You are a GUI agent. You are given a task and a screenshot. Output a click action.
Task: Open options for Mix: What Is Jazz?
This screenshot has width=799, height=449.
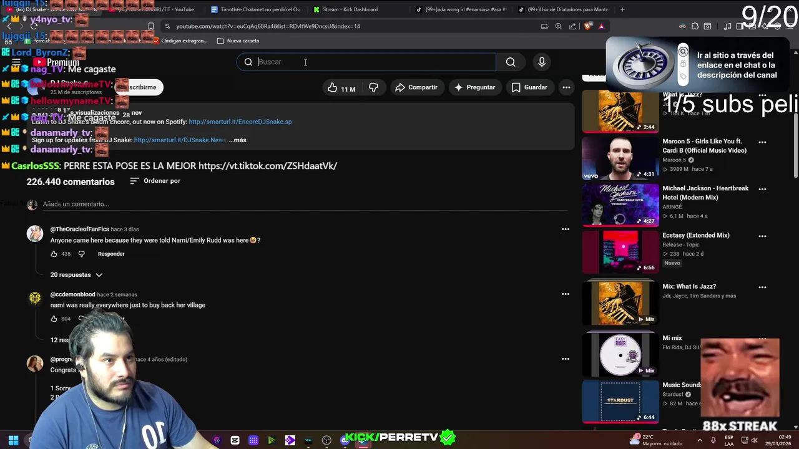[762, 287]
